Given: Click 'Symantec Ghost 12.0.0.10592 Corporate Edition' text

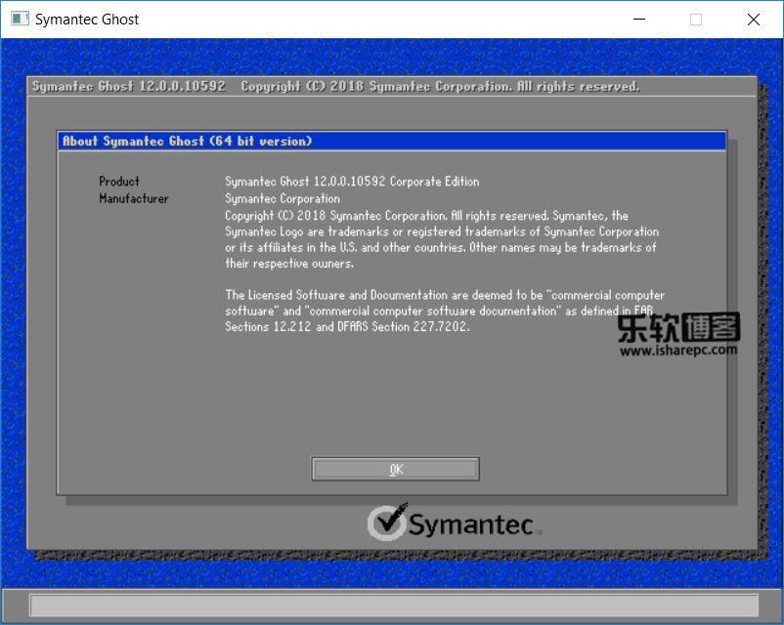Looking at the screenshot, I should coord(352,182).
